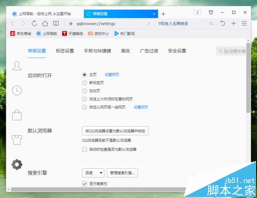This screenshot has height=198, width=257.
Task: Go forward with the forward arrow
Action: (24, 24)
